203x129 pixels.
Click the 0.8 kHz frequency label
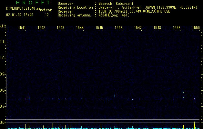pyautogui.click(x=3, y=90)
